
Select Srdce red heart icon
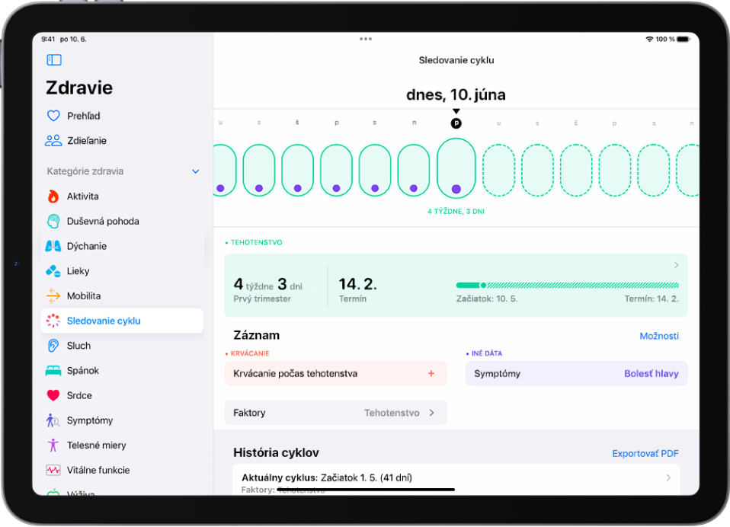point(53,395)
